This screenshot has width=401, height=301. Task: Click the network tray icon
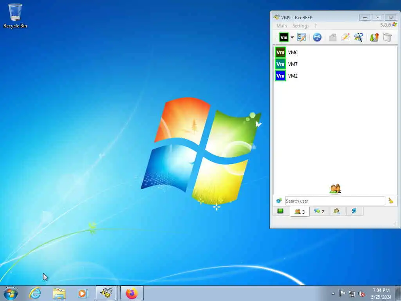[x=352, y=294]
